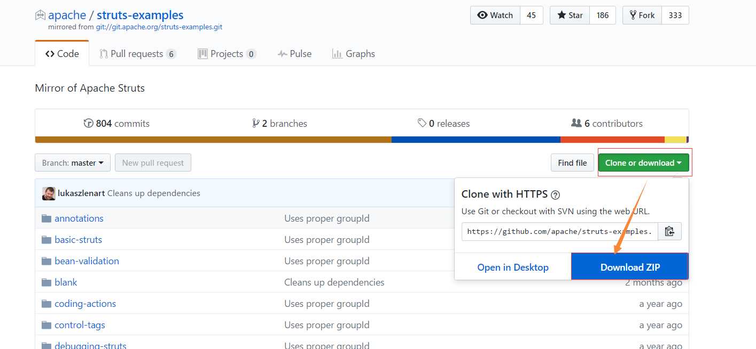Open the coding-actions folder

(85, 303)
